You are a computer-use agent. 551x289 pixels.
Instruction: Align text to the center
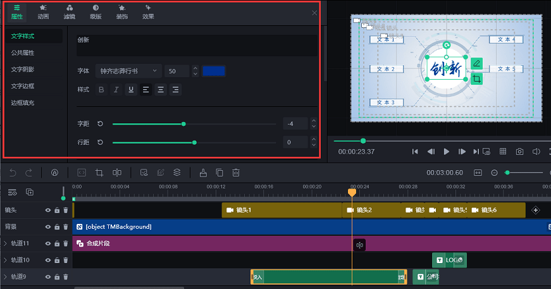[x=161, y=90]
